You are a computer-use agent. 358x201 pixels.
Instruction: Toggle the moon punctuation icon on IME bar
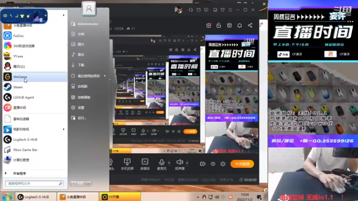click(x=17, y=16)
